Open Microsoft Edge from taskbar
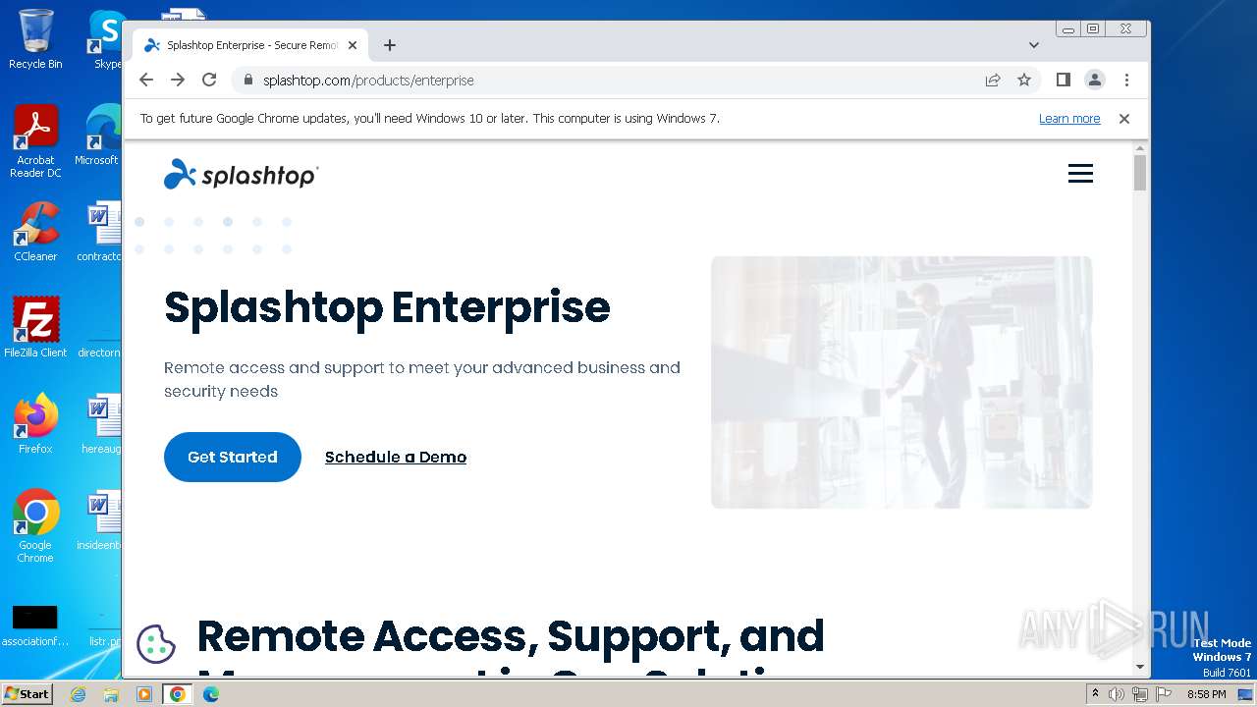This screenshot has width=1257, height=707. (211, 694)
